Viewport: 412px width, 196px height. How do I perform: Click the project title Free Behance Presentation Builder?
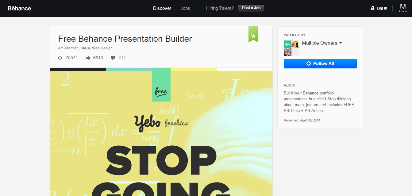pos(125,39)
